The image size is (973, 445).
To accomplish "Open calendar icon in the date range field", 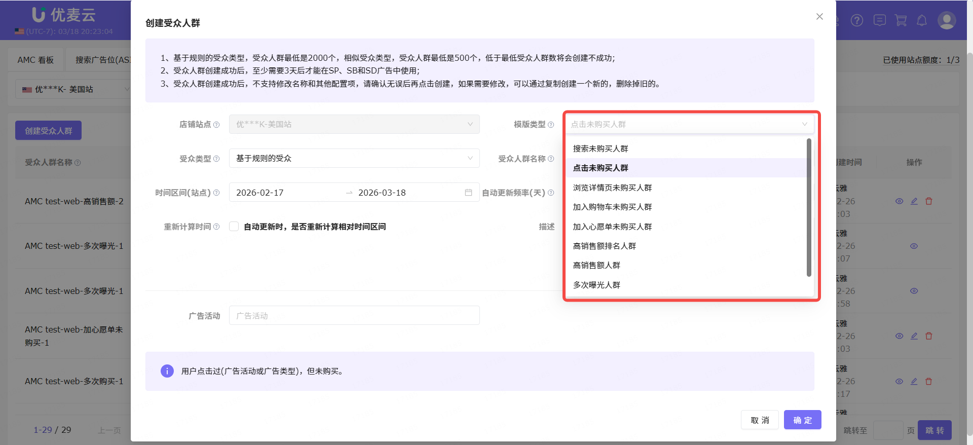I will coord(468,193).
